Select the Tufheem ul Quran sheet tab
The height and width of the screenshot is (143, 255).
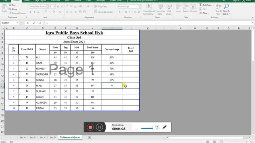(x=70, y=137)
